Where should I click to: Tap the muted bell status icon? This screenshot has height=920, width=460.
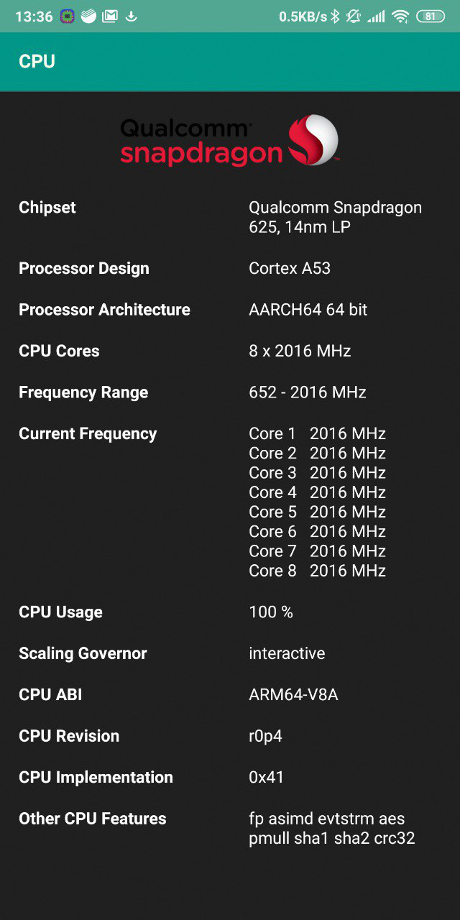point(353,16)
